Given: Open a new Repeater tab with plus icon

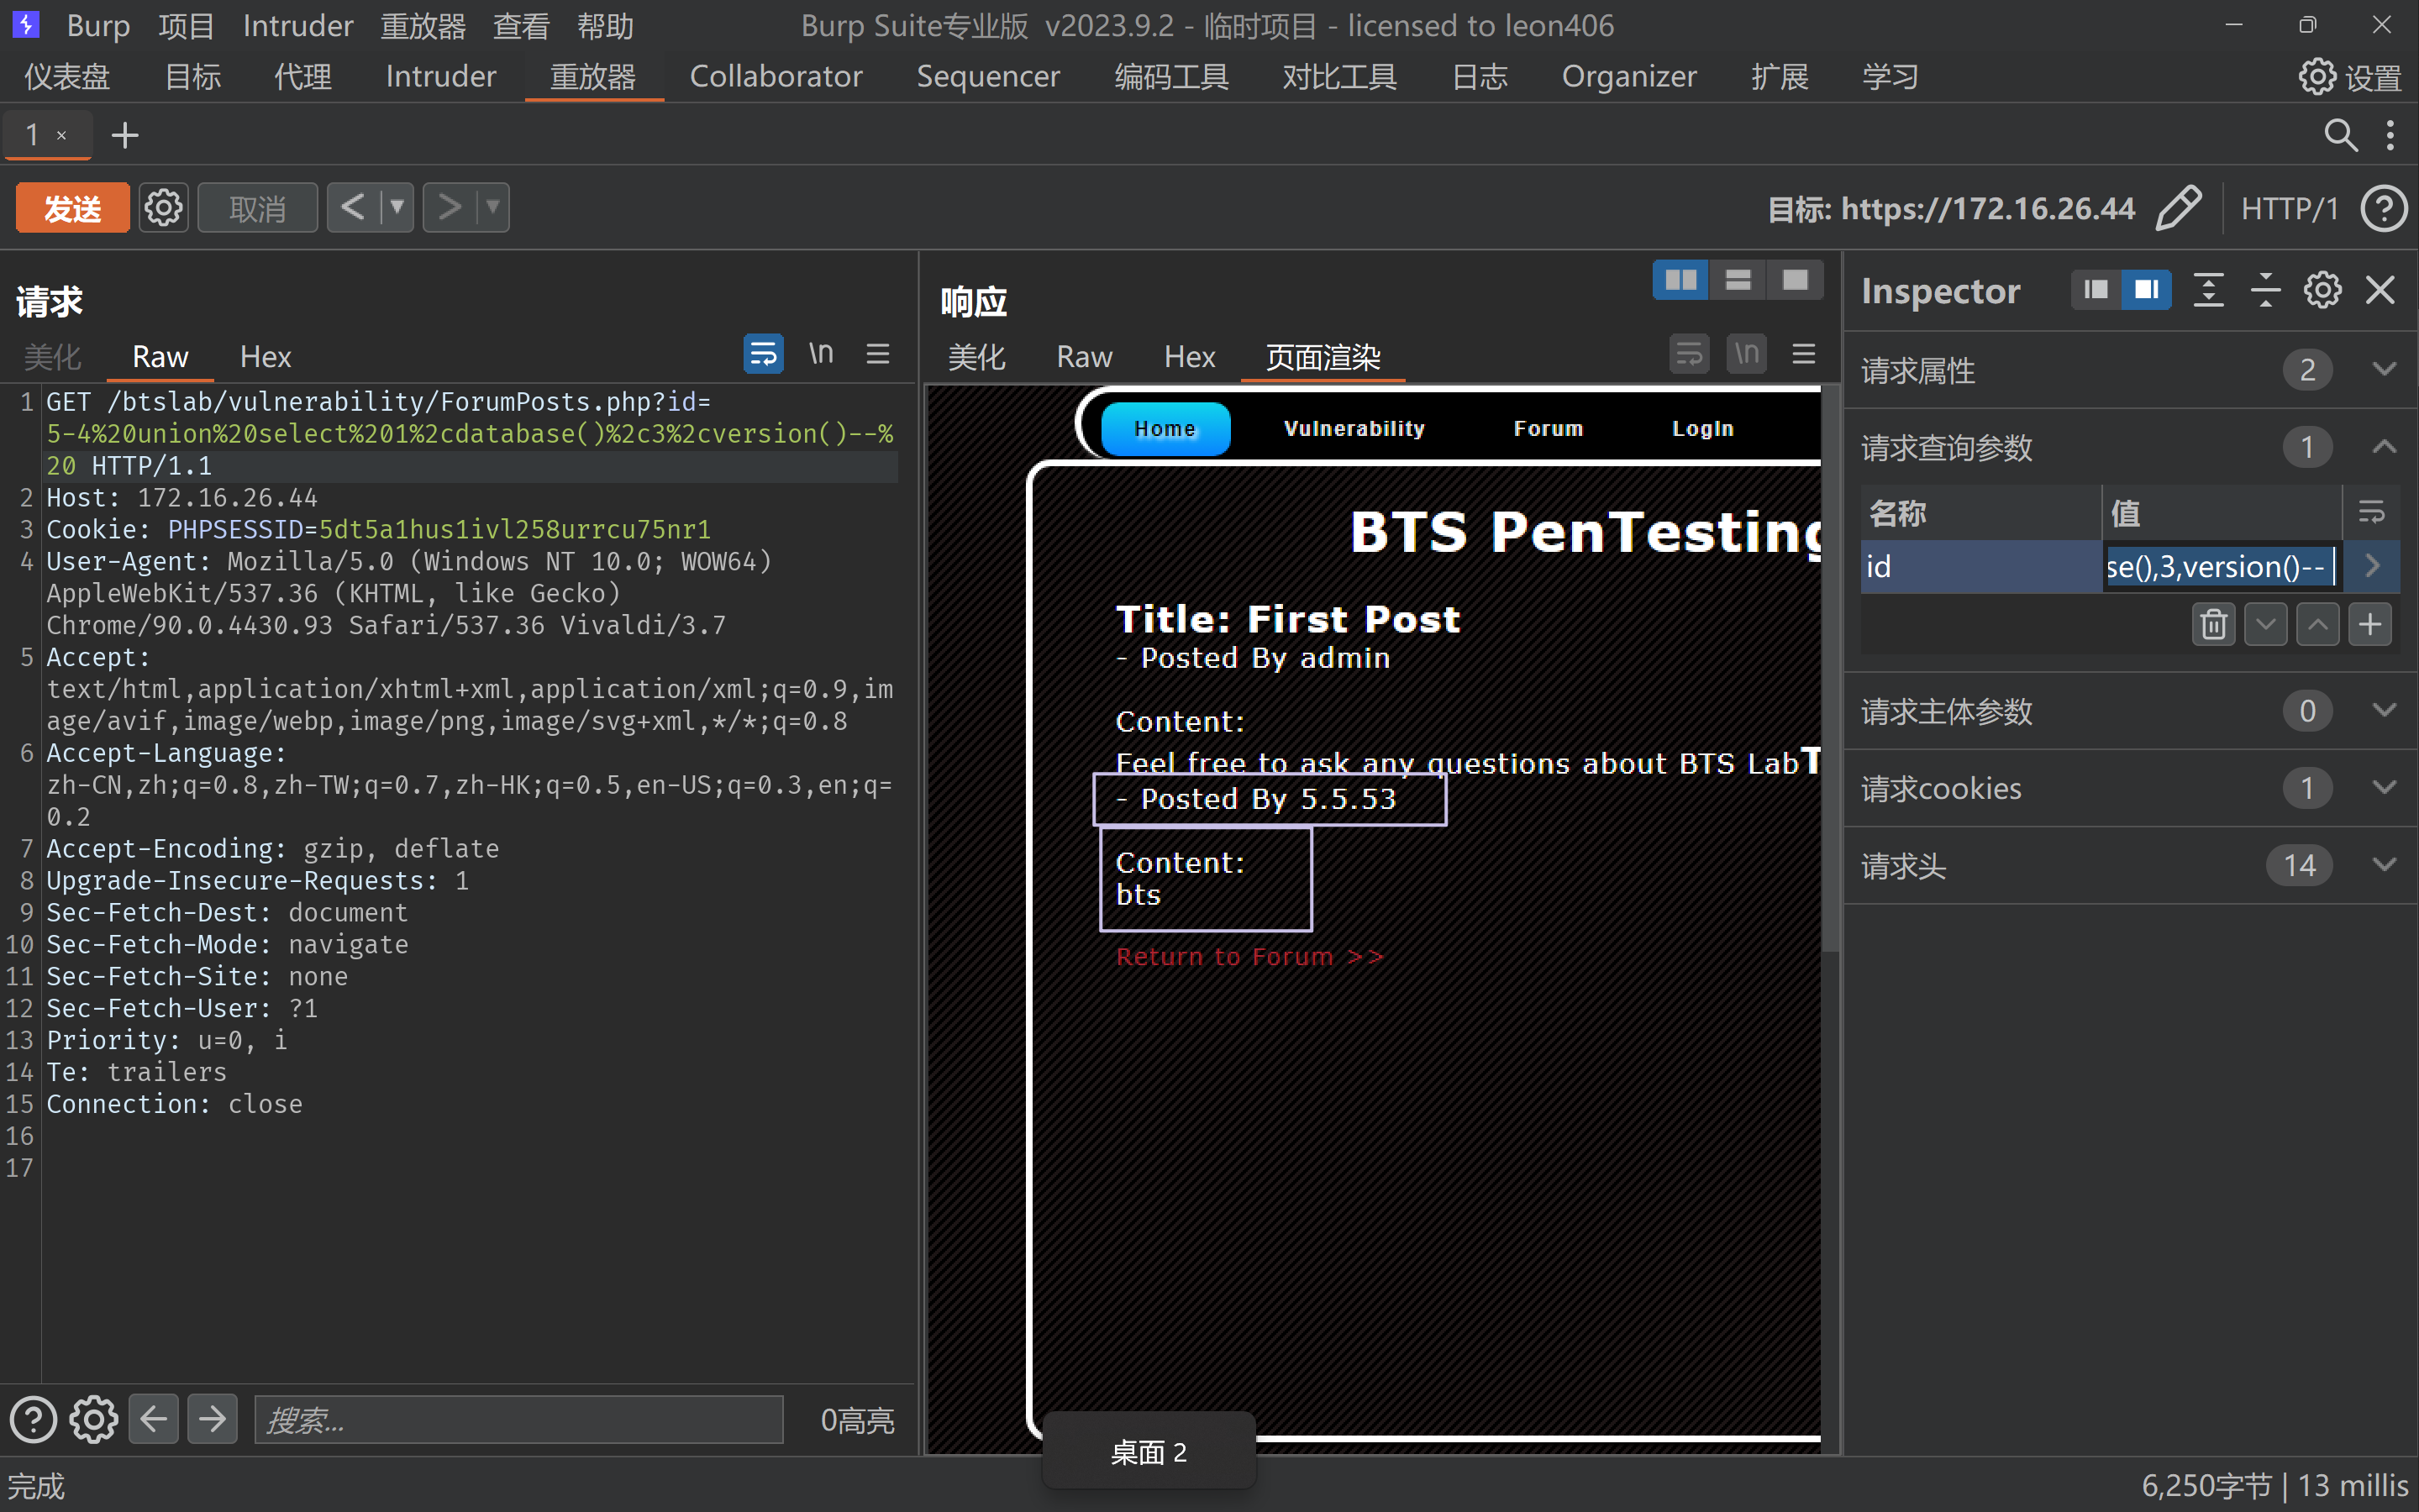Looking at the screenshot, I should [x=124, y=135].
